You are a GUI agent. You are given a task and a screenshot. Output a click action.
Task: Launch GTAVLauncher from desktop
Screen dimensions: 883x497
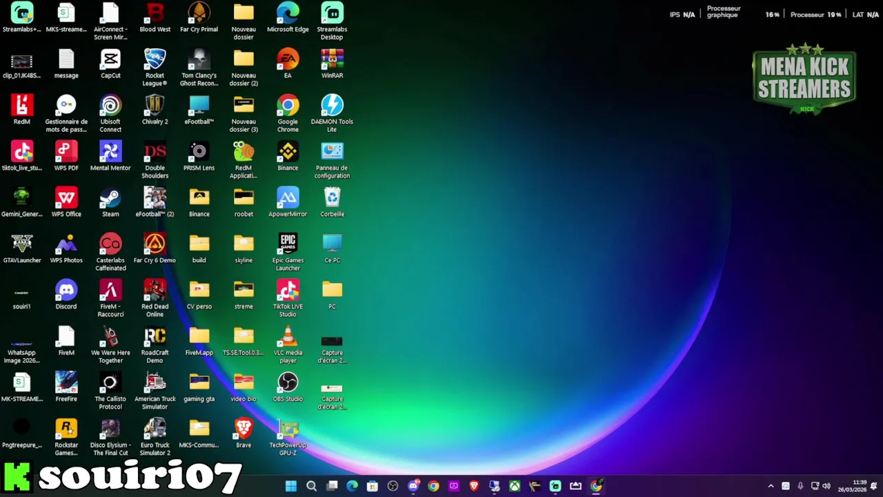tap(22, 249)
